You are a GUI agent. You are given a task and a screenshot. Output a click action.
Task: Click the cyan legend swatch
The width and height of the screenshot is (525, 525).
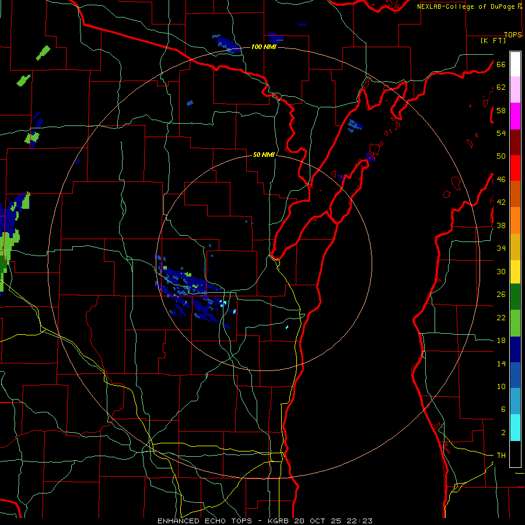515,428
